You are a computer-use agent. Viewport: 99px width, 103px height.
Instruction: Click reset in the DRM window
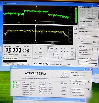point(65,73)
